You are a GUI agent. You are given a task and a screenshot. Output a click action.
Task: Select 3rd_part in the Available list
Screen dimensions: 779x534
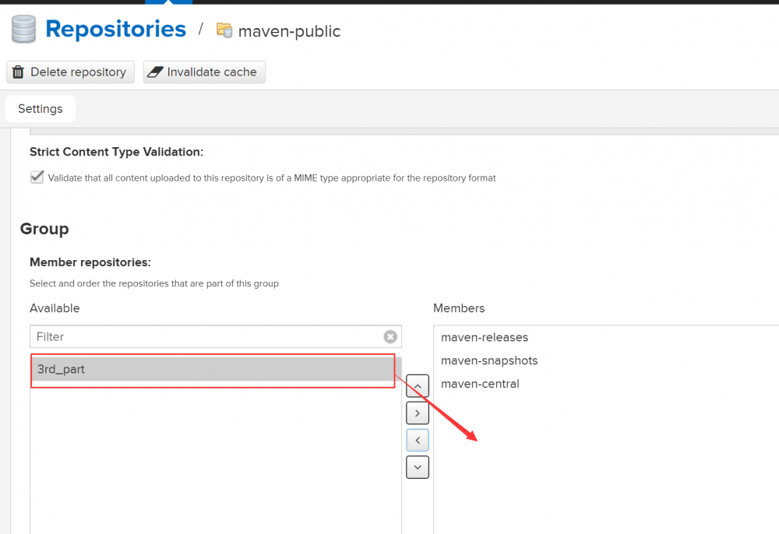[61, 369]
